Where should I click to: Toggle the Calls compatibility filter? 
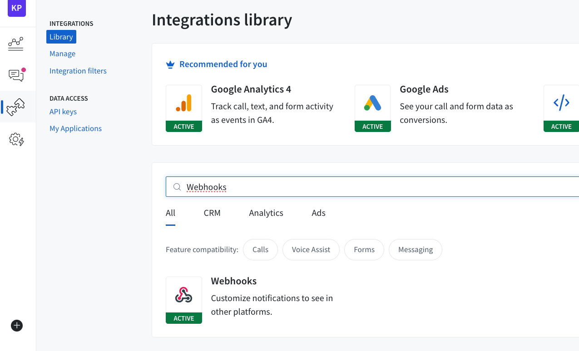[261, 249]
